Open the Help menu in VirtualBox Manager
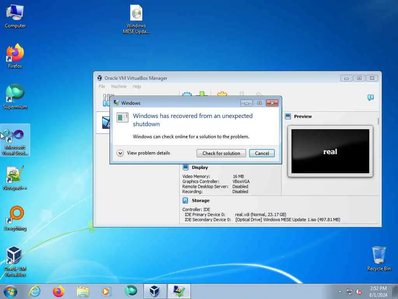This screenshot has height=299, width=398. pyautogui.click(x=136, y=86)
